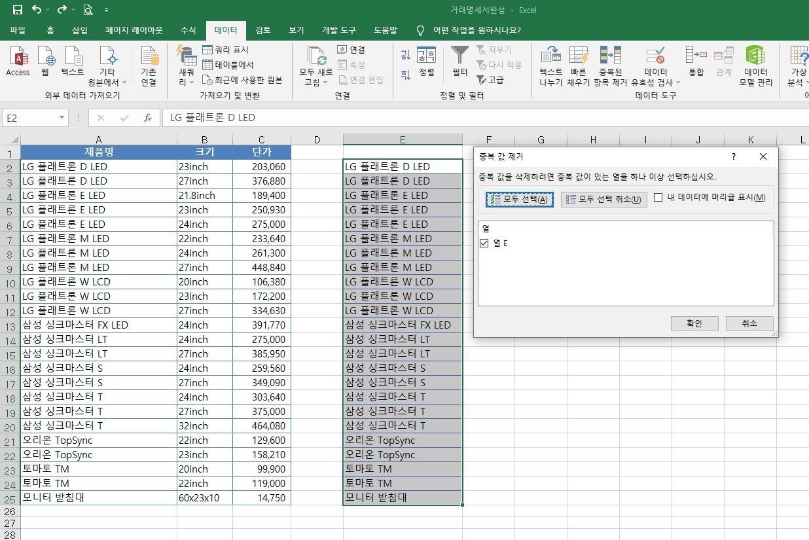Click 최근에 사용한 원본
Viewport: 809px width, 540px height.
click(243, 80)
